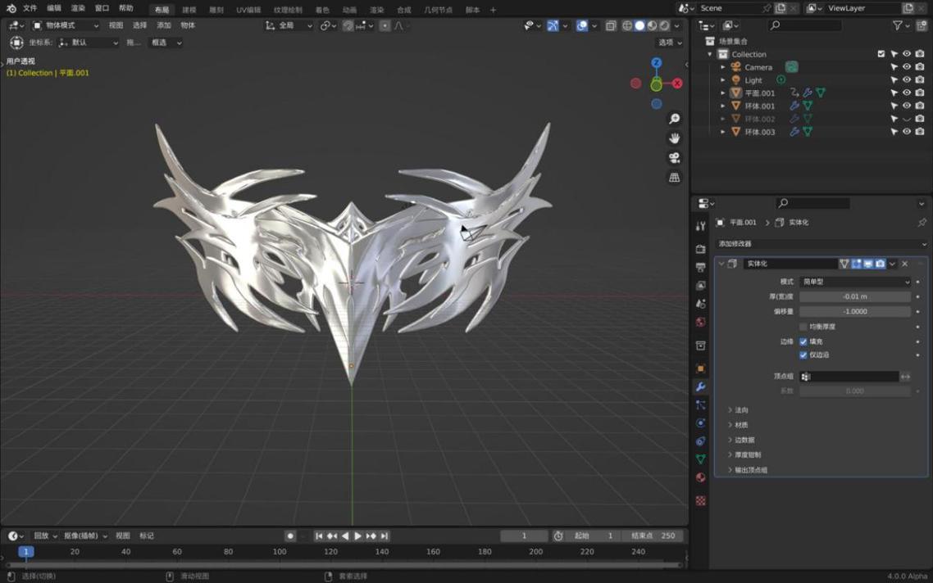Click the 结束点 250 frame field

653,536
